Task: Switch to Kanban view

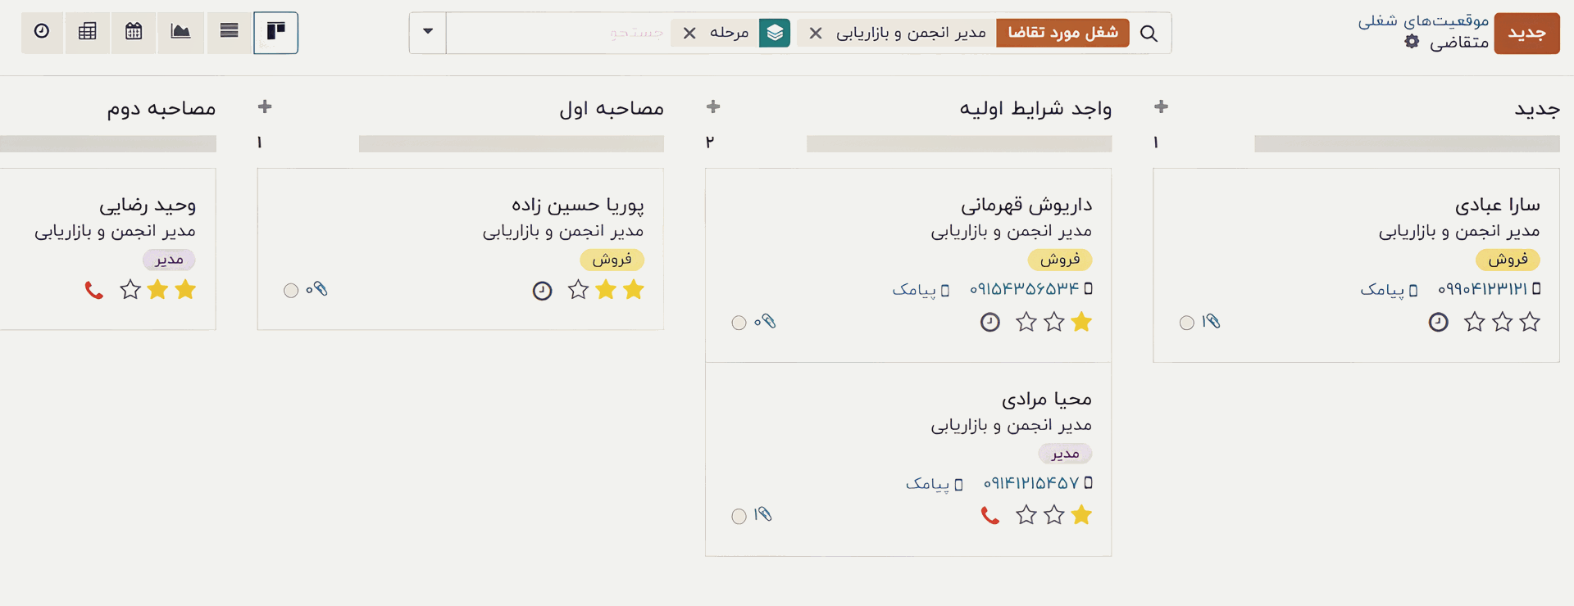Action: click(x=275, y=33)
